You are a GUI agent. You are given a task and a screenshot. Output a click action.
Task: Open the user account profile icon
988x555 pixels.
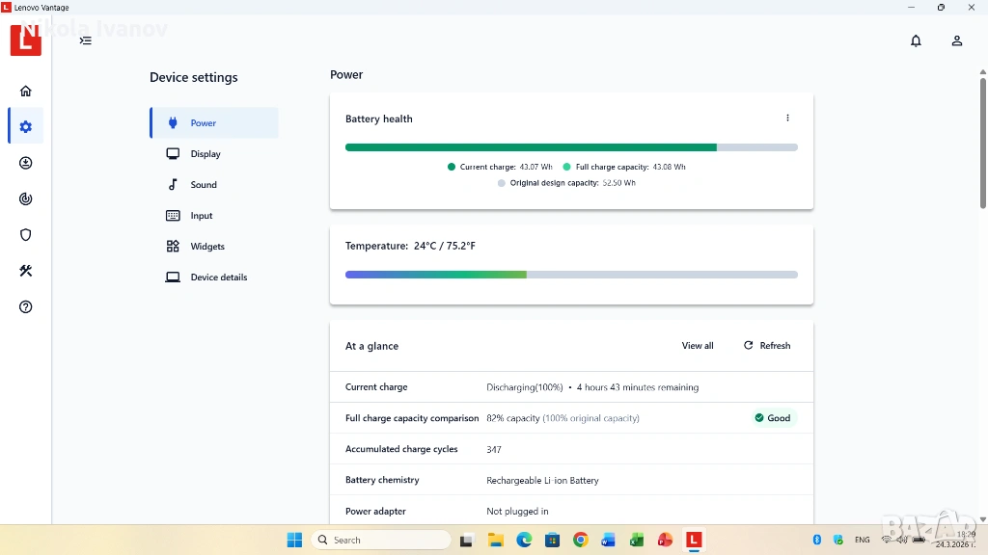click(x=957, y=40)
